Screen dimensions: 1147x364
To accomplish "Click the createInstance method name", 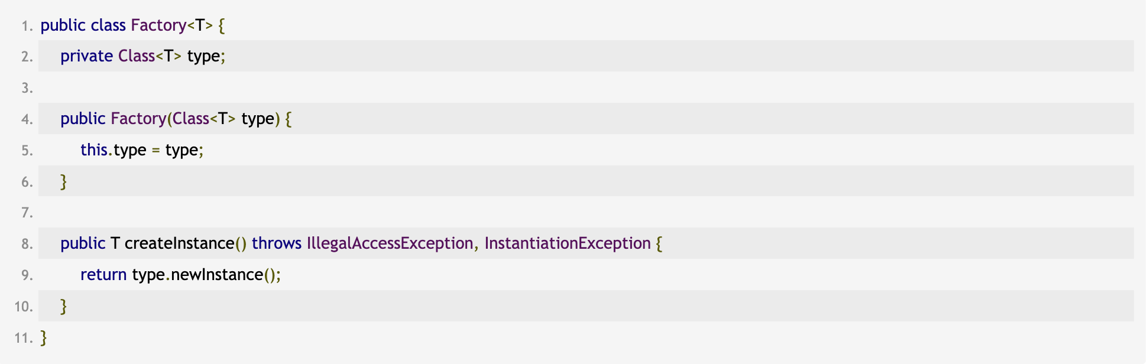I will (x=180, y=243).
